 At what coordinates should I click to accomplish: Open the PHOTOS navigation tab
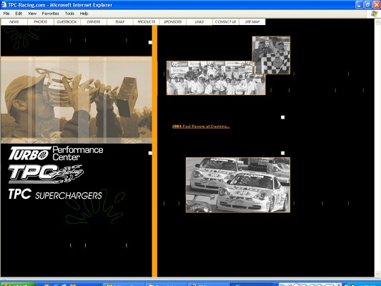[x=40, y=22]
